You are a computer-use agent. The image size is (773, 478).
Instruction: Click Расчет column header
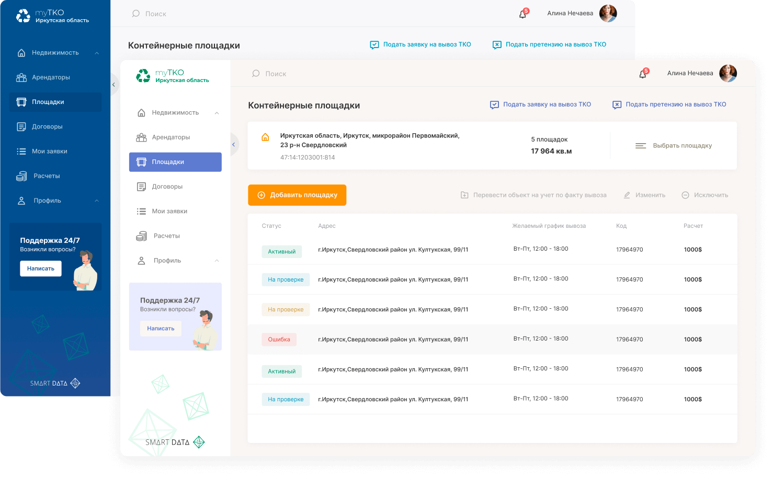(x=693, y=226)
